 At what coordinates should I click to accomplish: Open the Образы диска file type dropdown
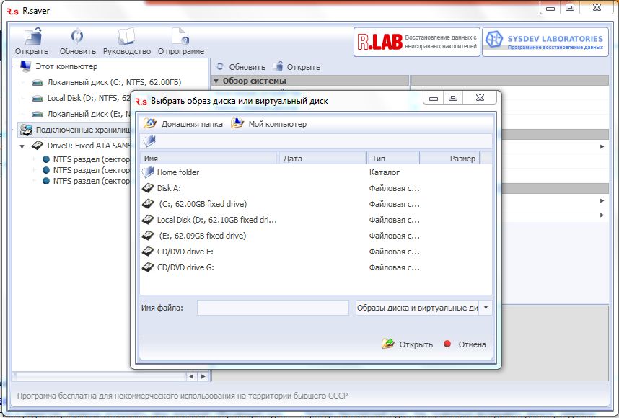[x=486, y=308]
